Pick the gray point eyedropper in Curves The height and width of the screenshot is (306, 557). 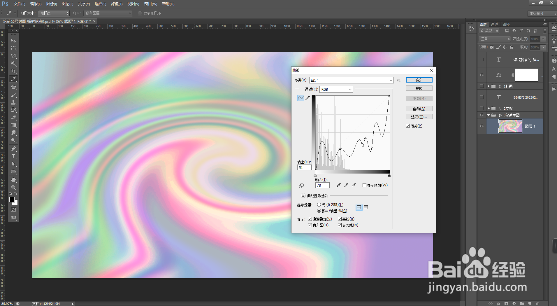point(346,185)
